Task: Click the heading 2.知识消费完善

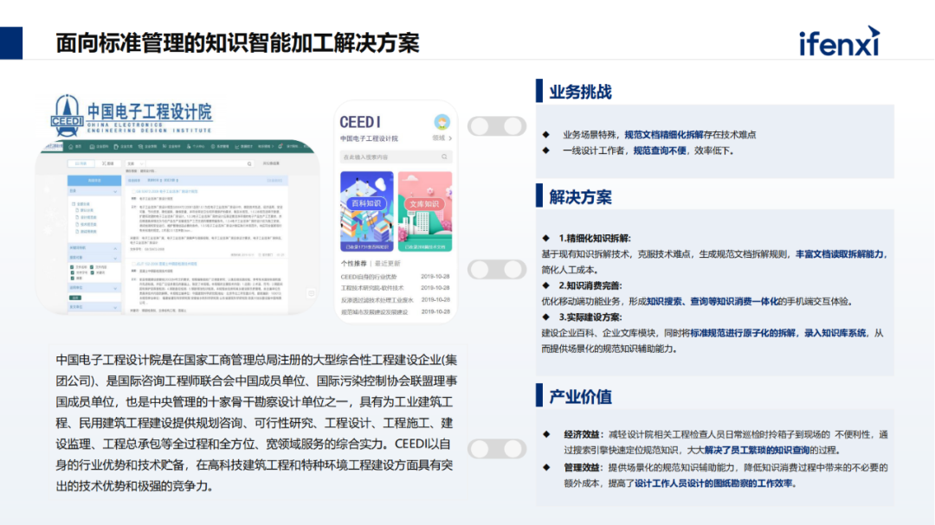Action: click(x=590, y=285)
